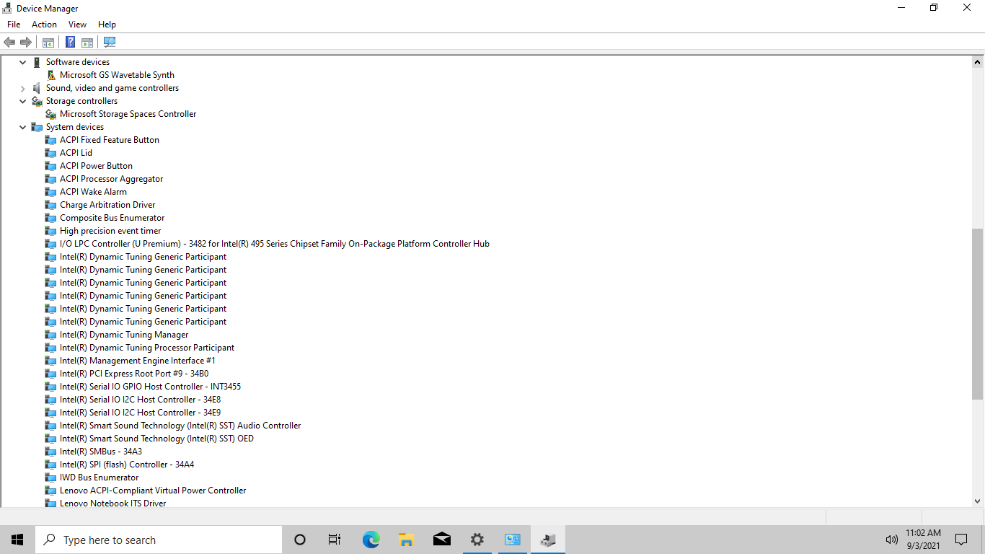
Task: Collapse the Storage controllers category
Action: (23, 101)
